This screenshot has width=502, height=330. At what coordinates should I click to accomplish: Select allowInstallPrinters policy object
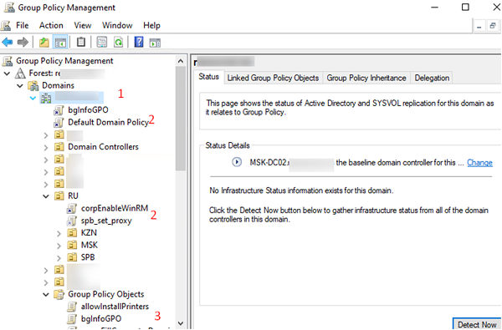(115, 307)
